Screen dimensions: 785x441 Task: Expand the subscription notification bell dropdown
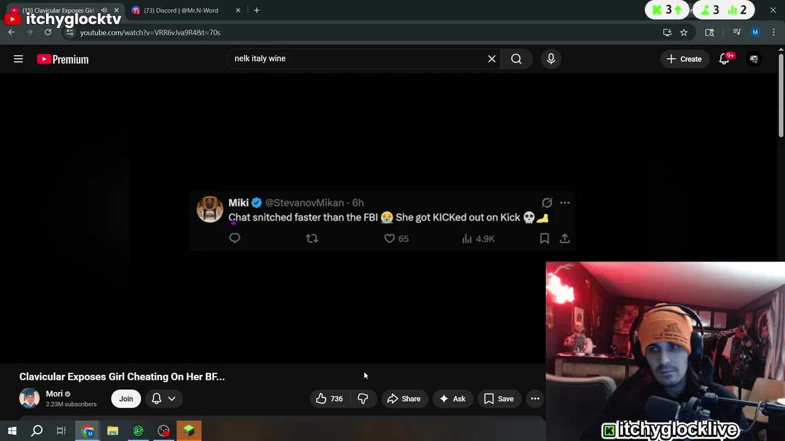163,399
